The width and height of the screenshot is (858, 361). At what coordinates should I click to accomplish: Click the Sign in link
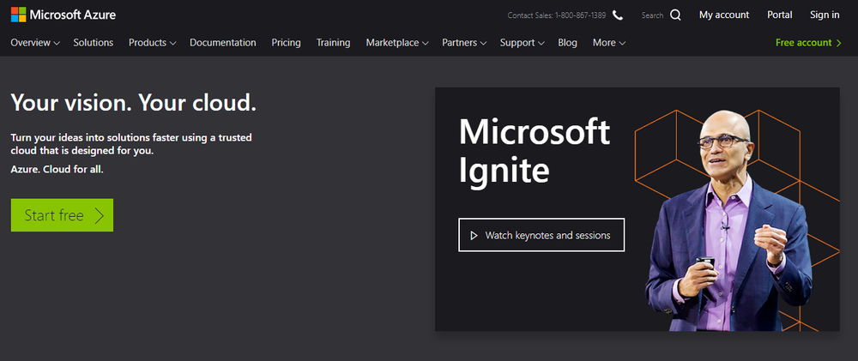point(825,15)
